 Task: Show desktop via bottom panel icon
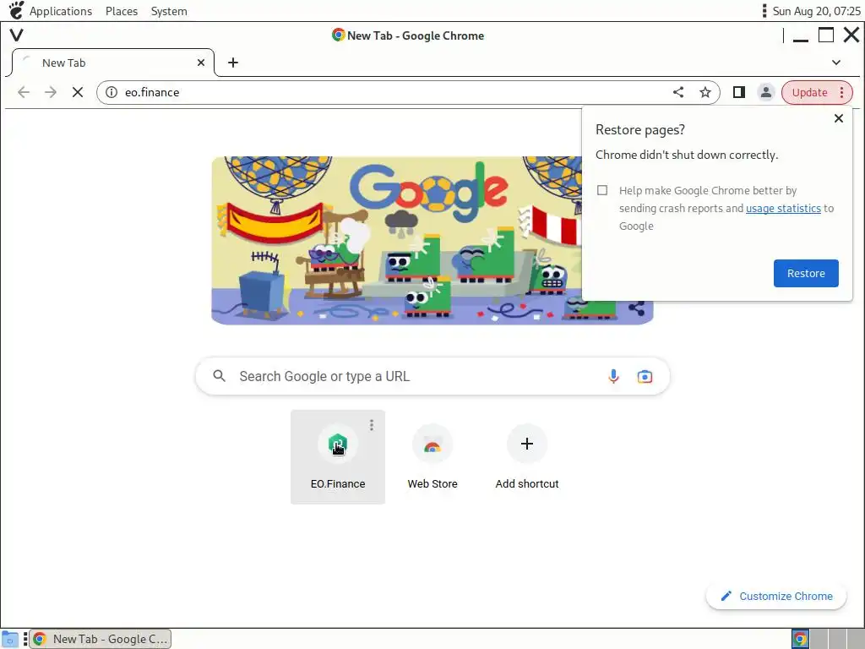click(9, 639)
